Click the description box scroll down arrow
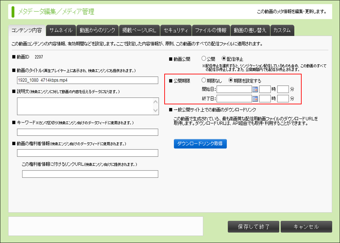Viewport: 340px width, 243px height. point(156,110)
